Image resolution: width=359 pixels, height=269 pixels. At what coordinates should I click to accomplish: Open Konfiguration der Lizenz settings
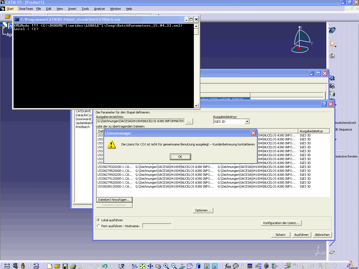(x=281, y=223)
